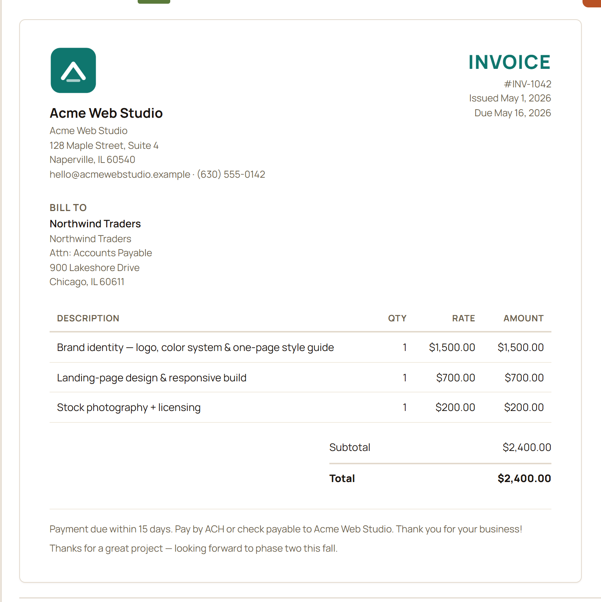Viewport: 601px width, 602px height.
Task: Click the DESCRIPTION column header
Action: pos(88,318)
